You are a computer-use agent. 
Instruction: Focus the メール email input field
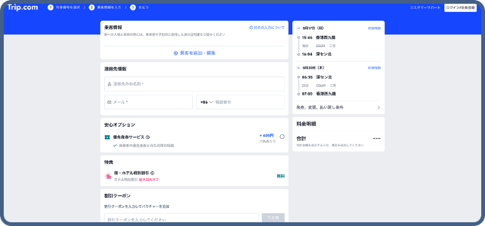(x=148, y=102)
